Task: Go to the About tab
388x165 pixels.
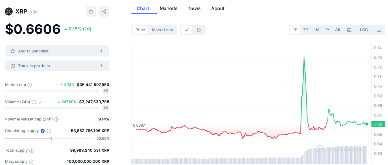Action: [218, 8]
